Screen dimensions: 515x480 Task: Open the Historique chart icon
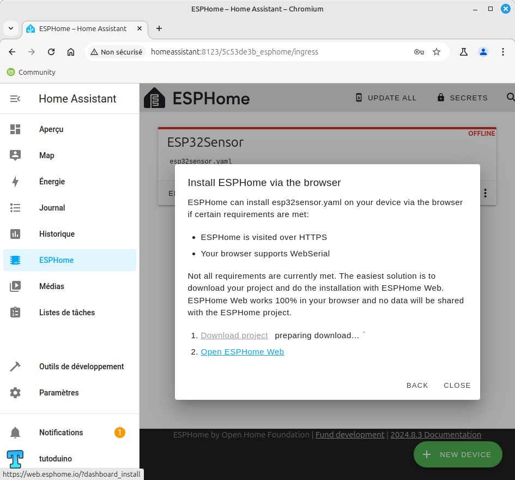pyautogui.click(x=15, y=234)
